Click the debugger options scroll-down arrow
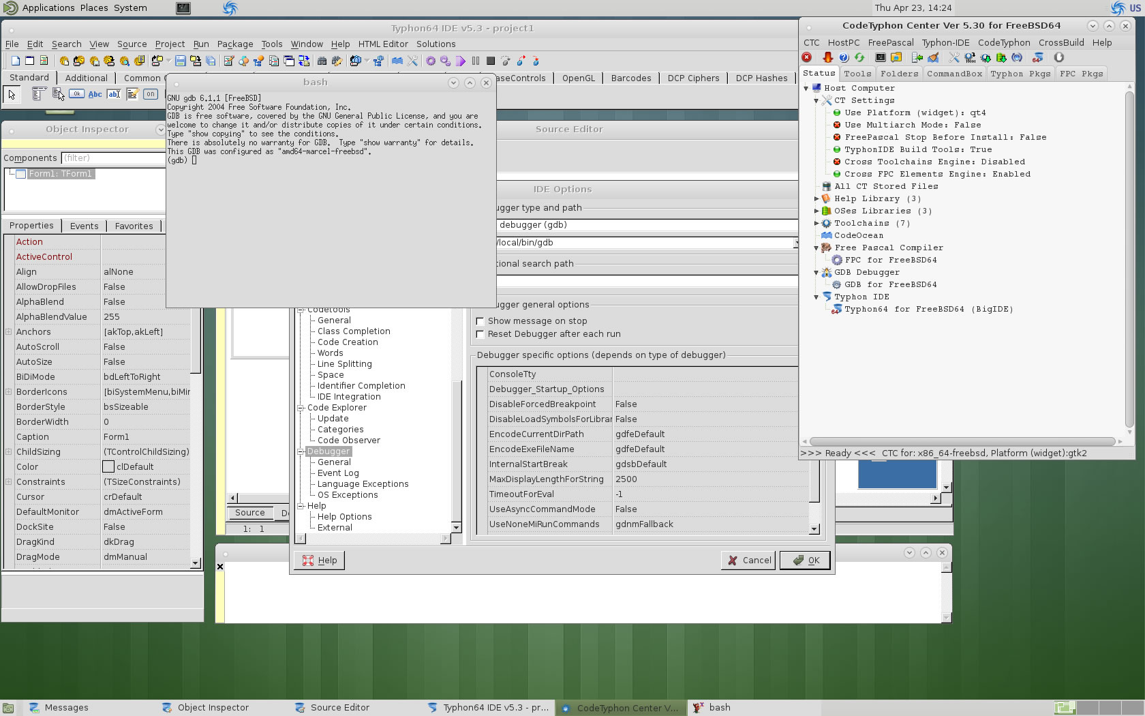Viewport: 1145px width, 716px height. click(814, 529)
